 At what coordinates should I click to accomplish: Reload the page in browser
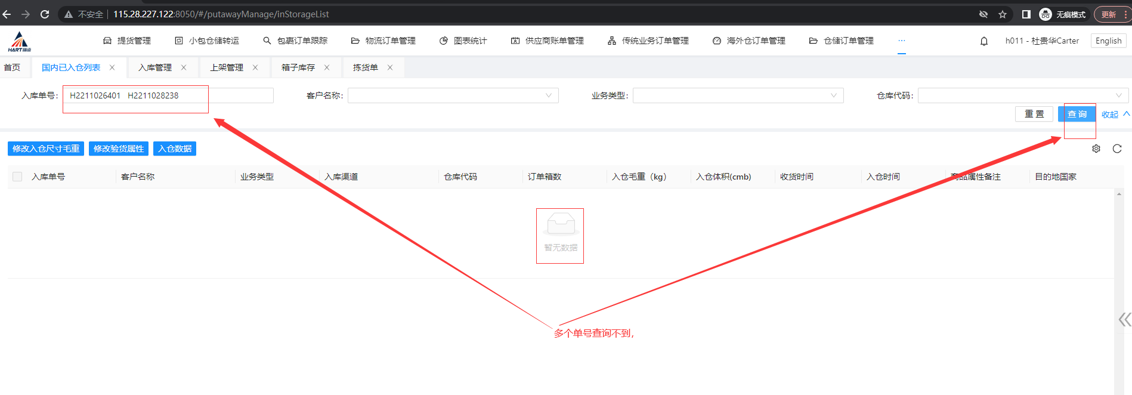pos(45,14)
